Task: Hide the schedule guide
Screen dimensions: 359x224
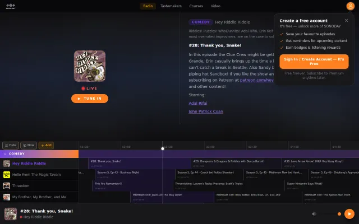Action: pos(11,146)
